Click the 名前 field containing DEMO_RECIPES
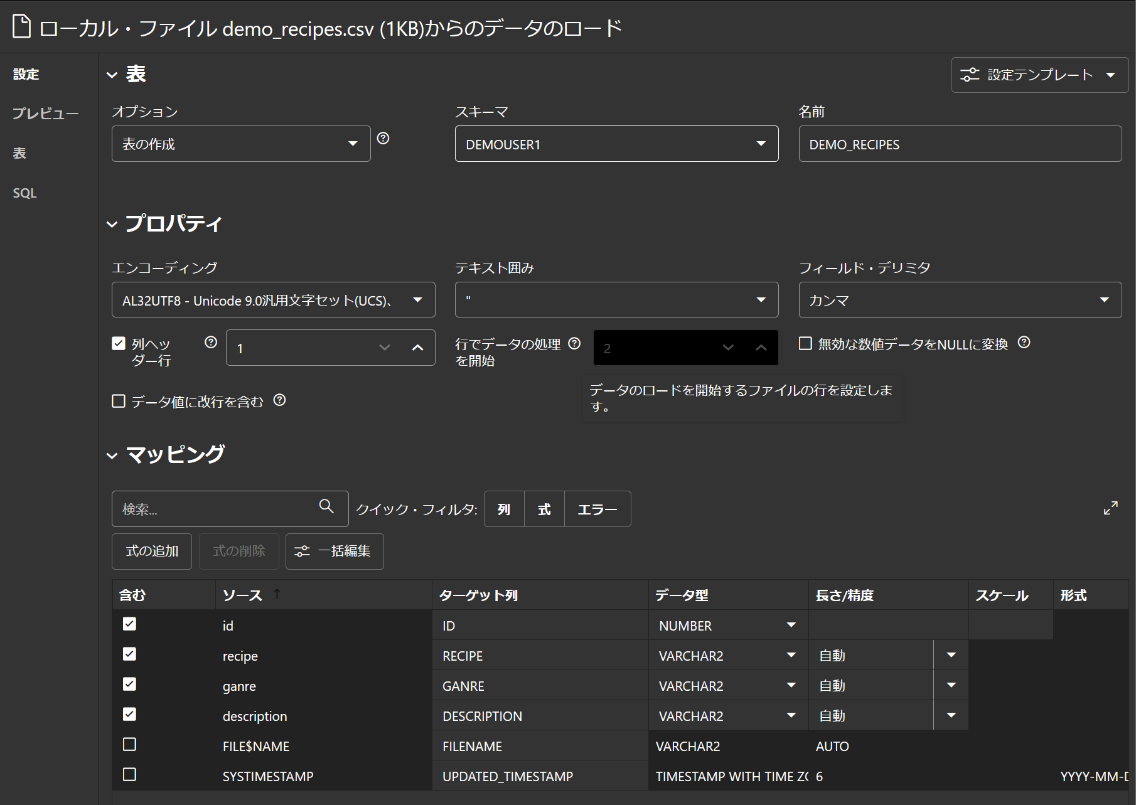The height and width of the screenshot is (805, 1136). point(960,144)
